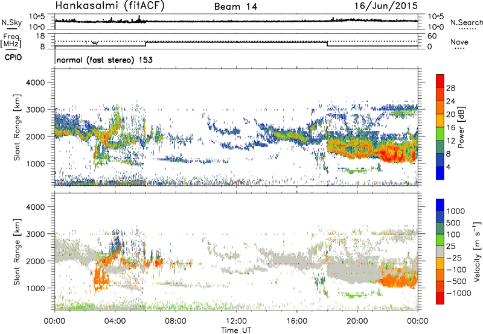Click the 'Freq. [MHz]' axis label
The width and height of the screenshot is (483, 334).
pyautogui.click(x=11, y=41)
